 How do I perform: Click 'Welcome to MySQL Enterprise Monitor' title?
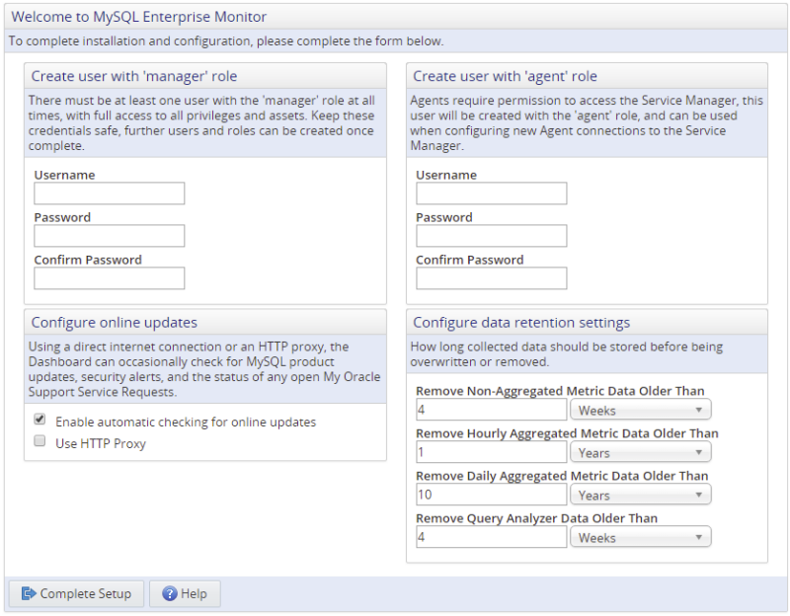click(x=139, y=17)
